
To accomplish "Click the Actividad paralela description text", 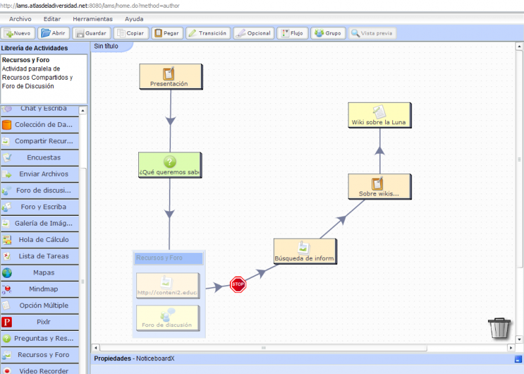I will pyautogui.click(x=37, y=77).
